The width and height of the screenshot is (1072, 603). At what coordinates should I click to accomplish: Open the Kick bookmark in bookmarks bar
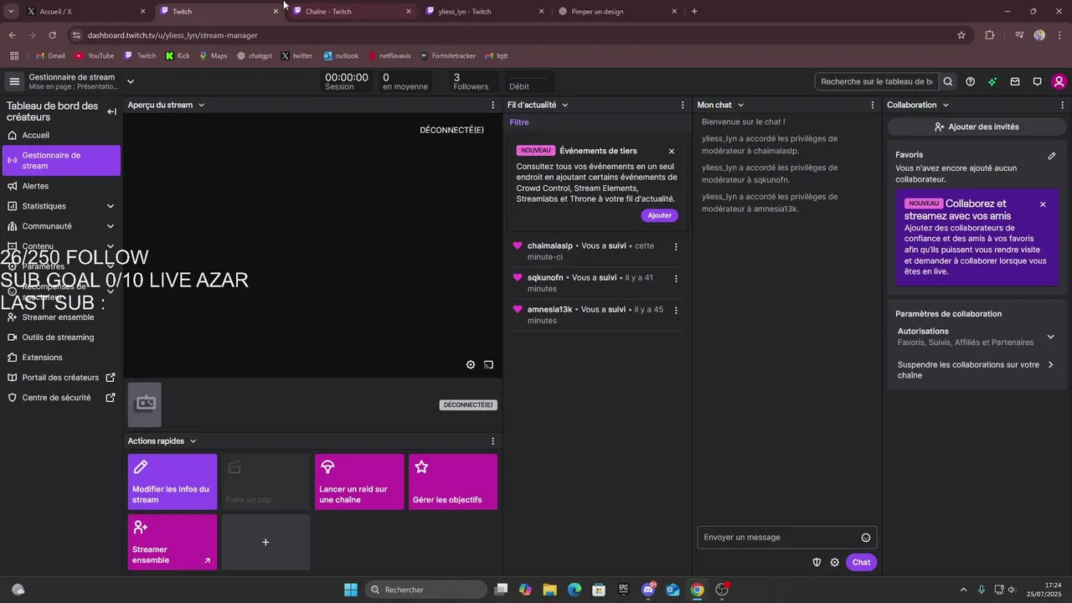(x=178, y=56)
